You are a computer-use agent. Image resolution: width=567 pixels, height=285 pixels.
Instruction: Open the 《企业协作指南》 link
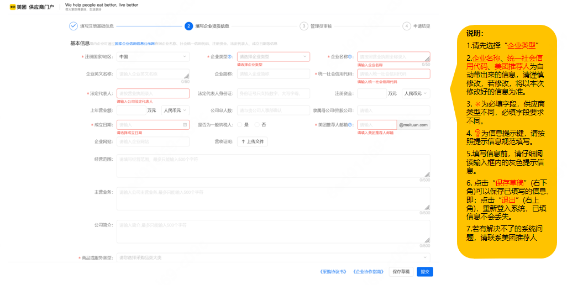pyautogui.click(x=368, y=272)
